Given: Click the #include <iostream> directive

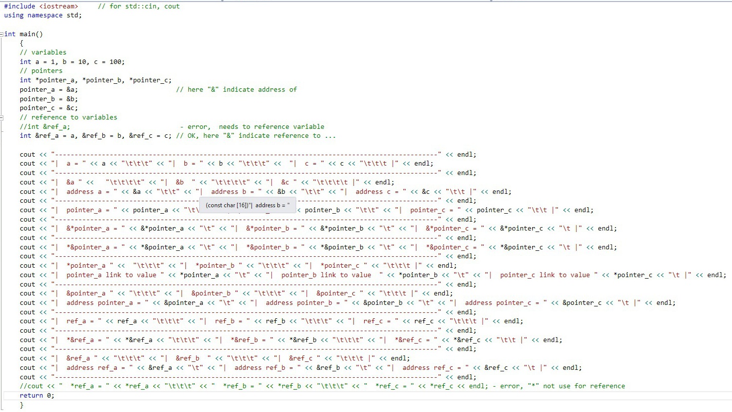Looking at the screenshot, I should click(40, 6).
